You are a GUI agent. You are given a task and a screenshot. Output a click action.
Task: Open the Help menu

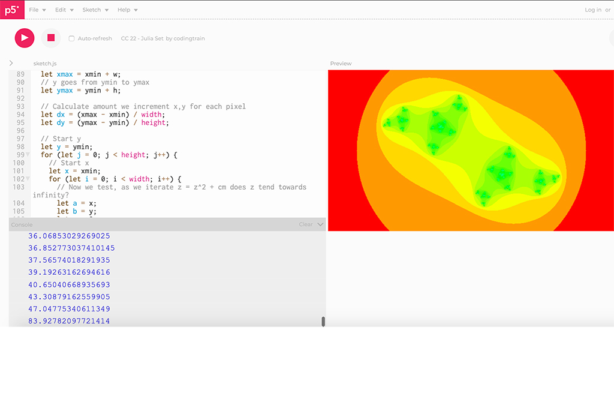(127, 10)
